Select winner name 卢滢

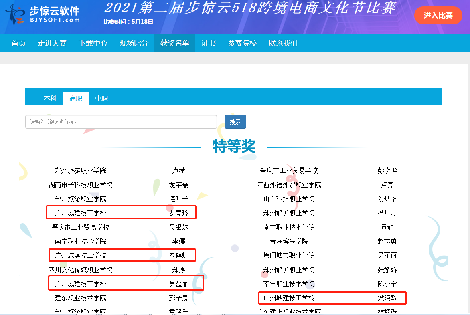coord(178,170)
